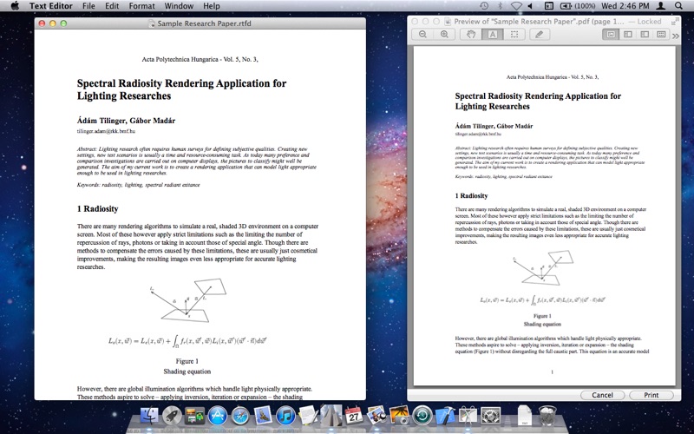694x434 pixels.
Task: Launch iPhoto from the Dock
Action: coord(400,416)
